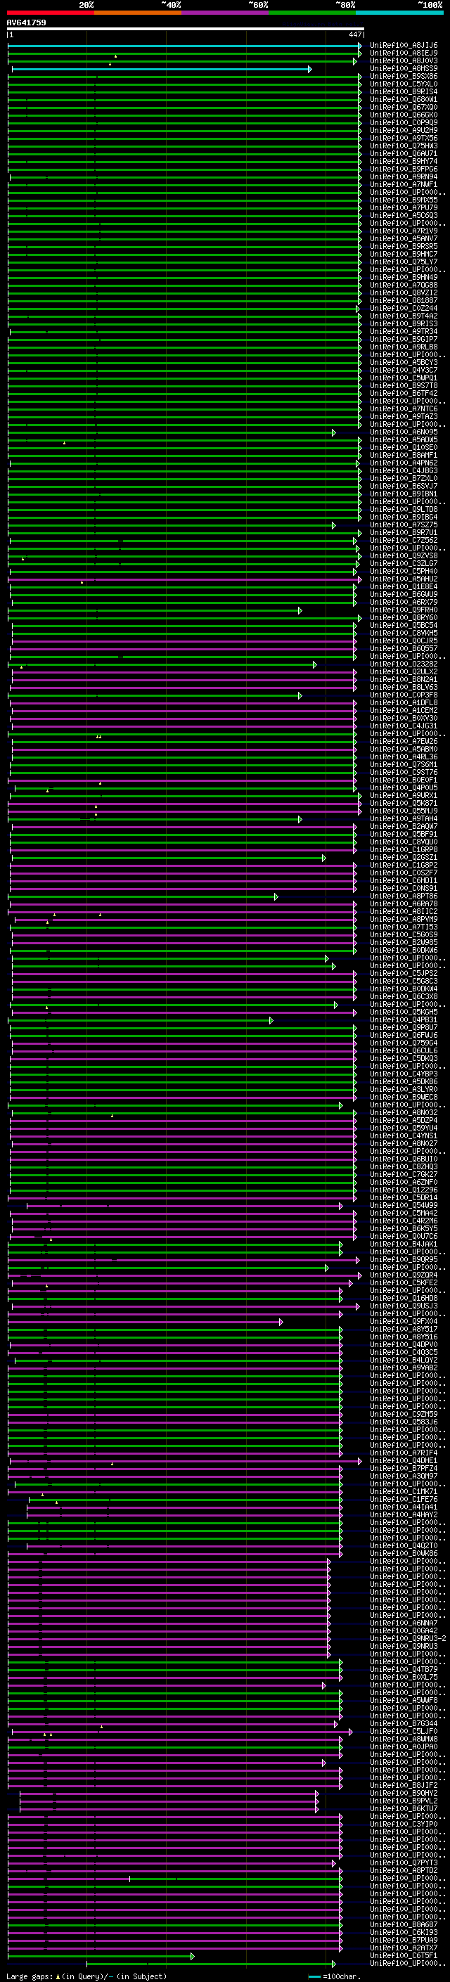Click hit label UniRef100_Q6AU71
450x1982 pixels.
[404, 154]
